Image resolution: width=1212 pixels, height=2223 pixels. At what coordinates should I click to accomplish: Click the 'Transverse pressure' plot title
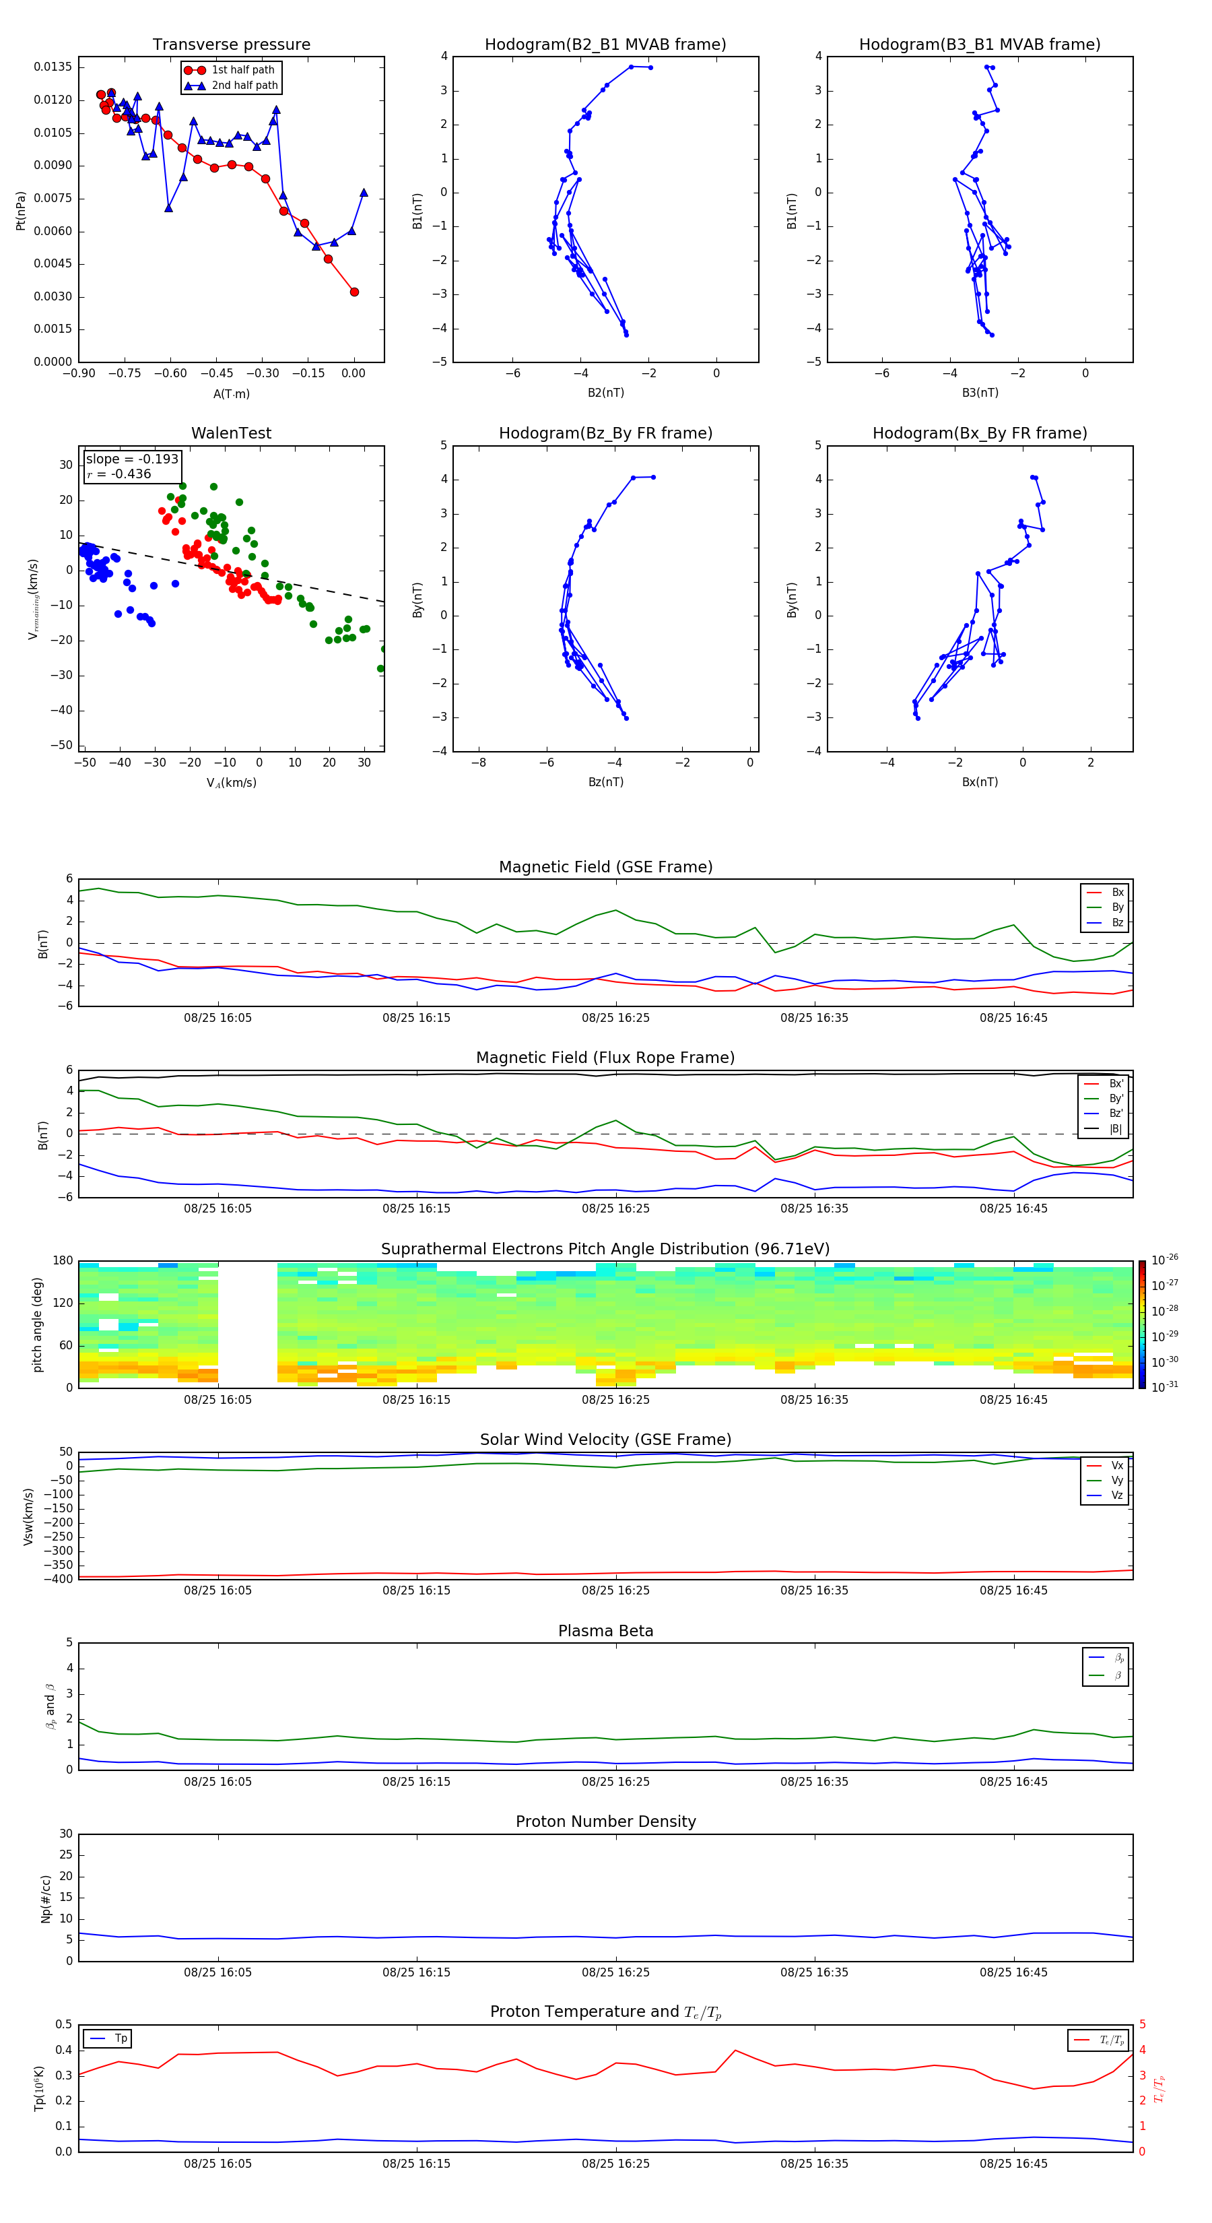[231, 45]
